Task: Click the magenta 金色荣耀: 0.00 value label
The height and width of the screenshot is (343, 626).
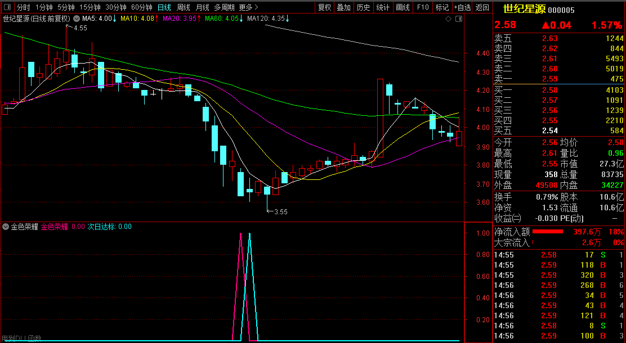Action: (62, 227)
